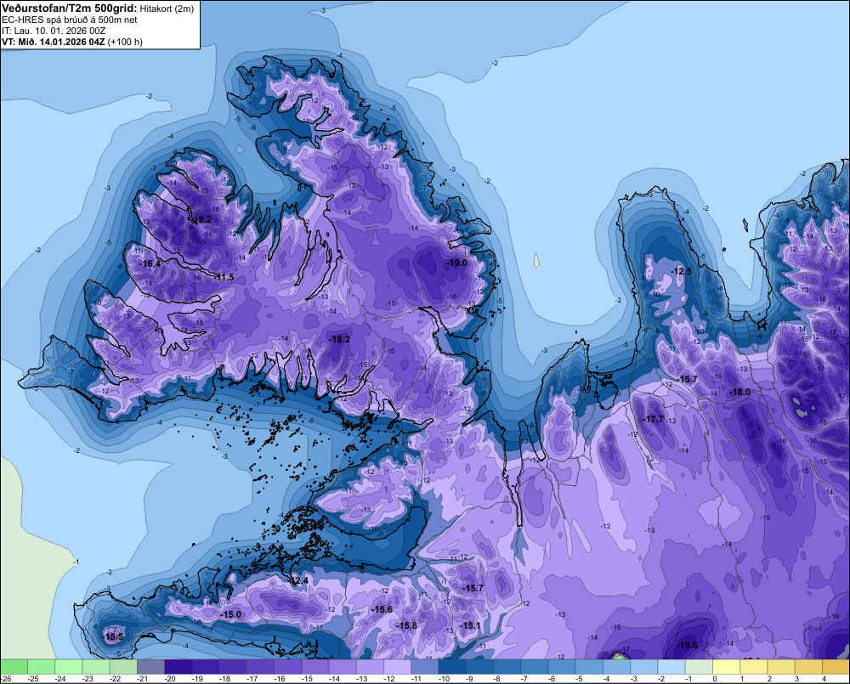Click the -15.6 temperature label
The height and width of the screenshot is (684, 850).
[382, 609]
